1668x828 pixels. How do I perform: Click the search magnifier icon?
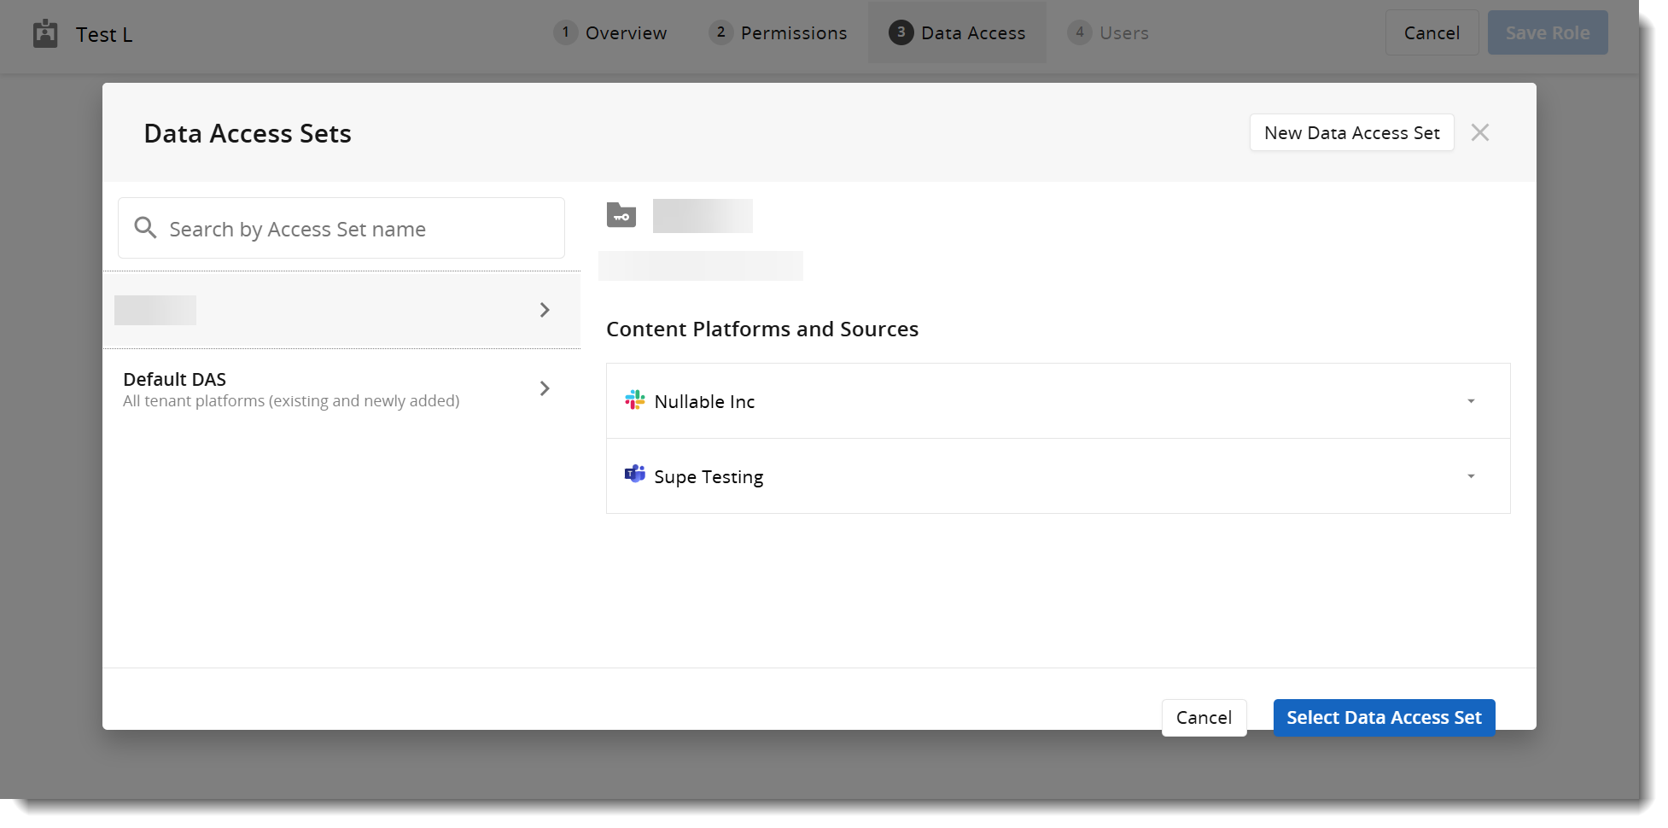tap(146, 228)
